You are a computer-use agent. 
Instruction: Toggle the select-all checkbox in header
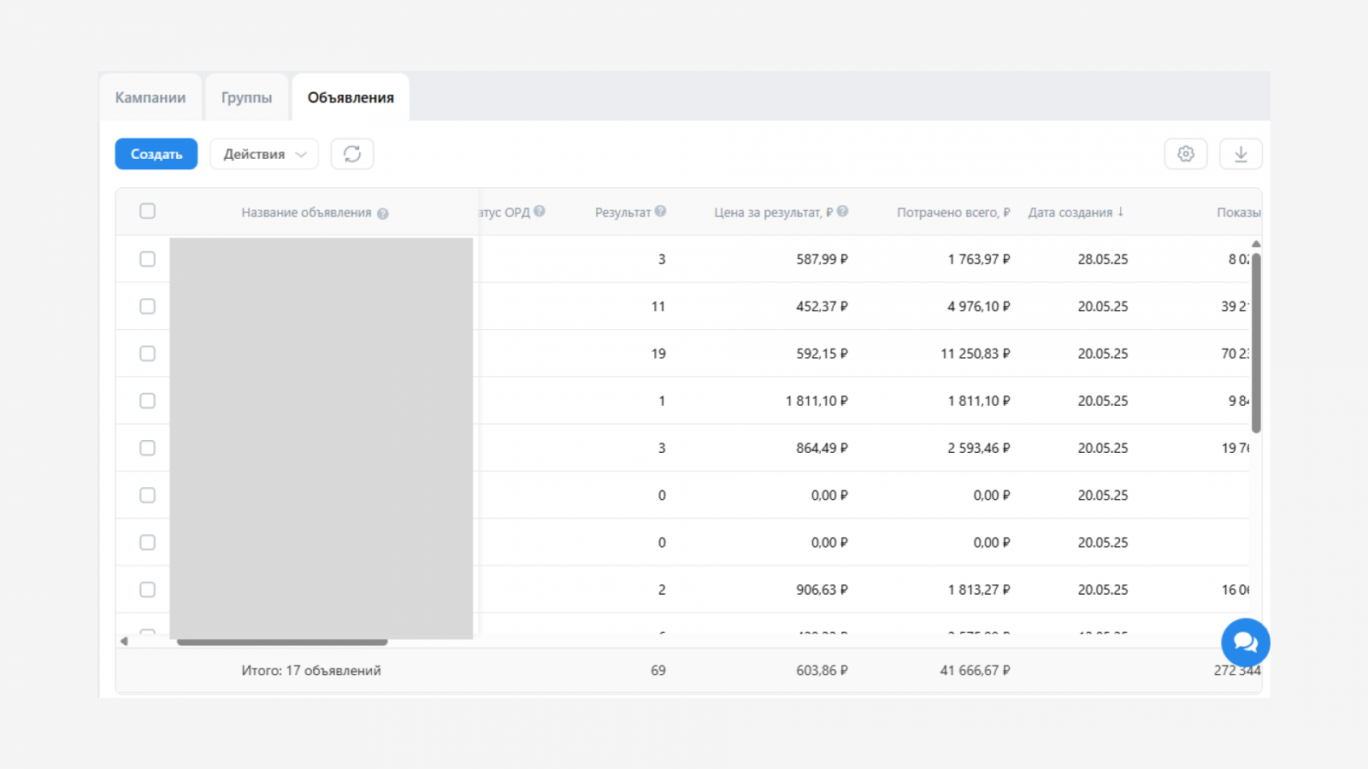click(147, 211)
